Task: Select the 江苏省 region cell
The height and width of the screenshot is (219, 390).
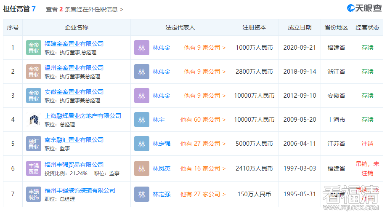Action: (x=336, y=144)
